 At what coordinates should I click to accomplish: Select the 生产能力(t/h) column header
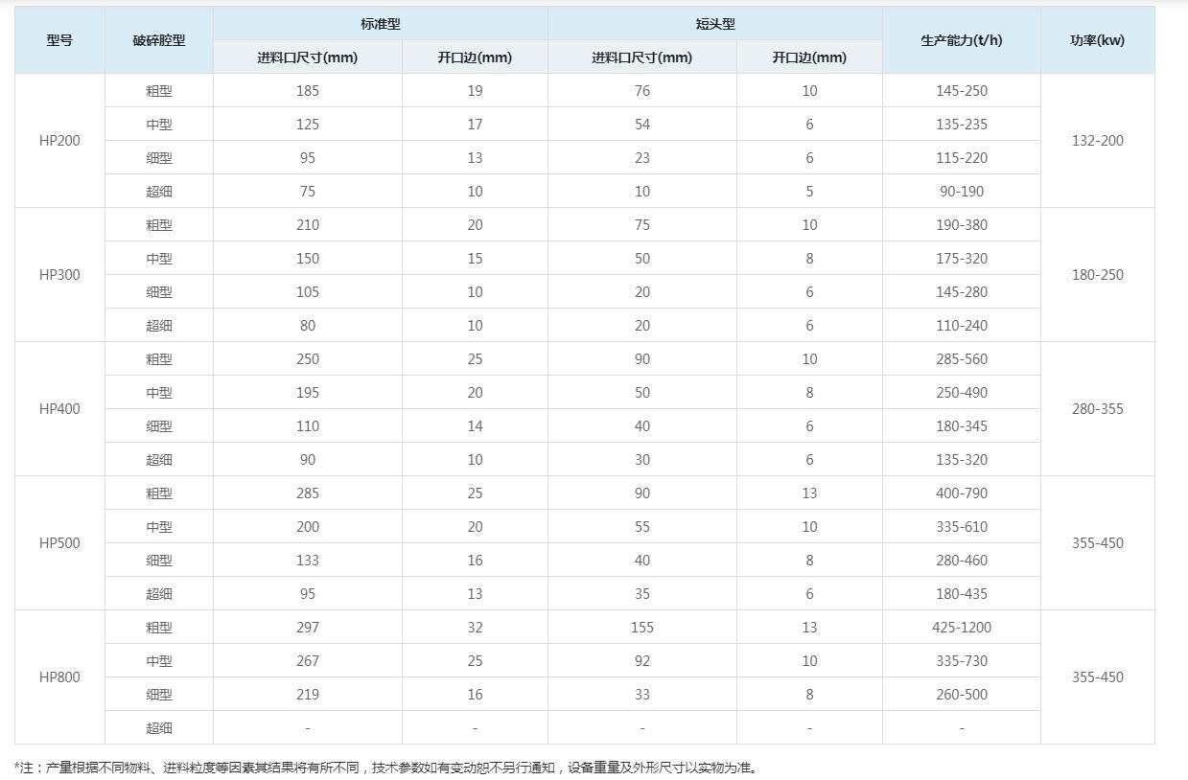point(962,40)
